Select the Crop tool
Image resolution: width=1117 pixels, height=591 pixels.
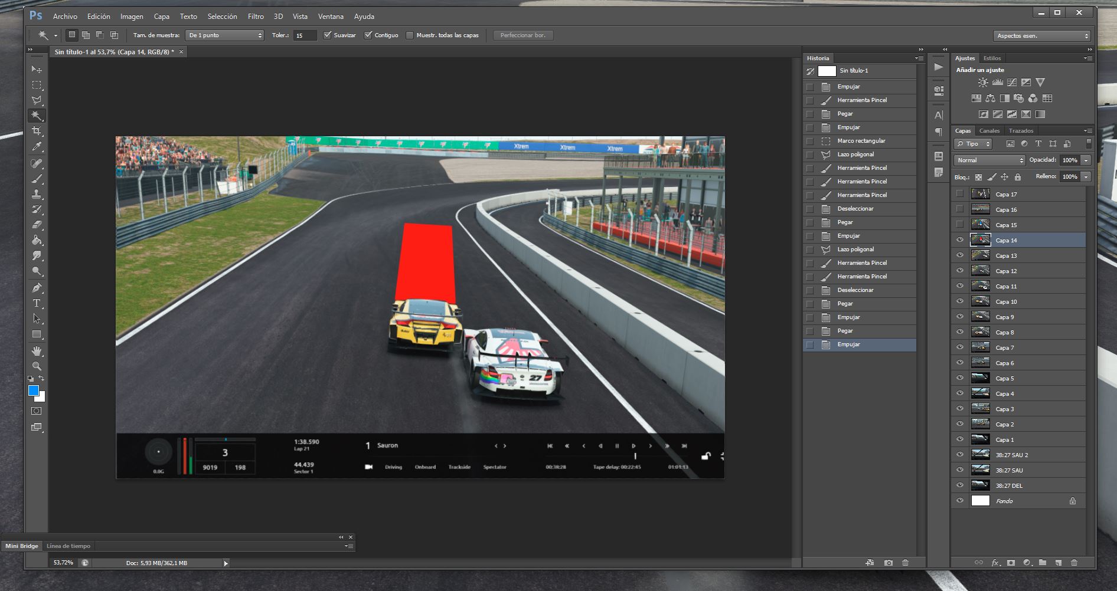tap(37, 131)
